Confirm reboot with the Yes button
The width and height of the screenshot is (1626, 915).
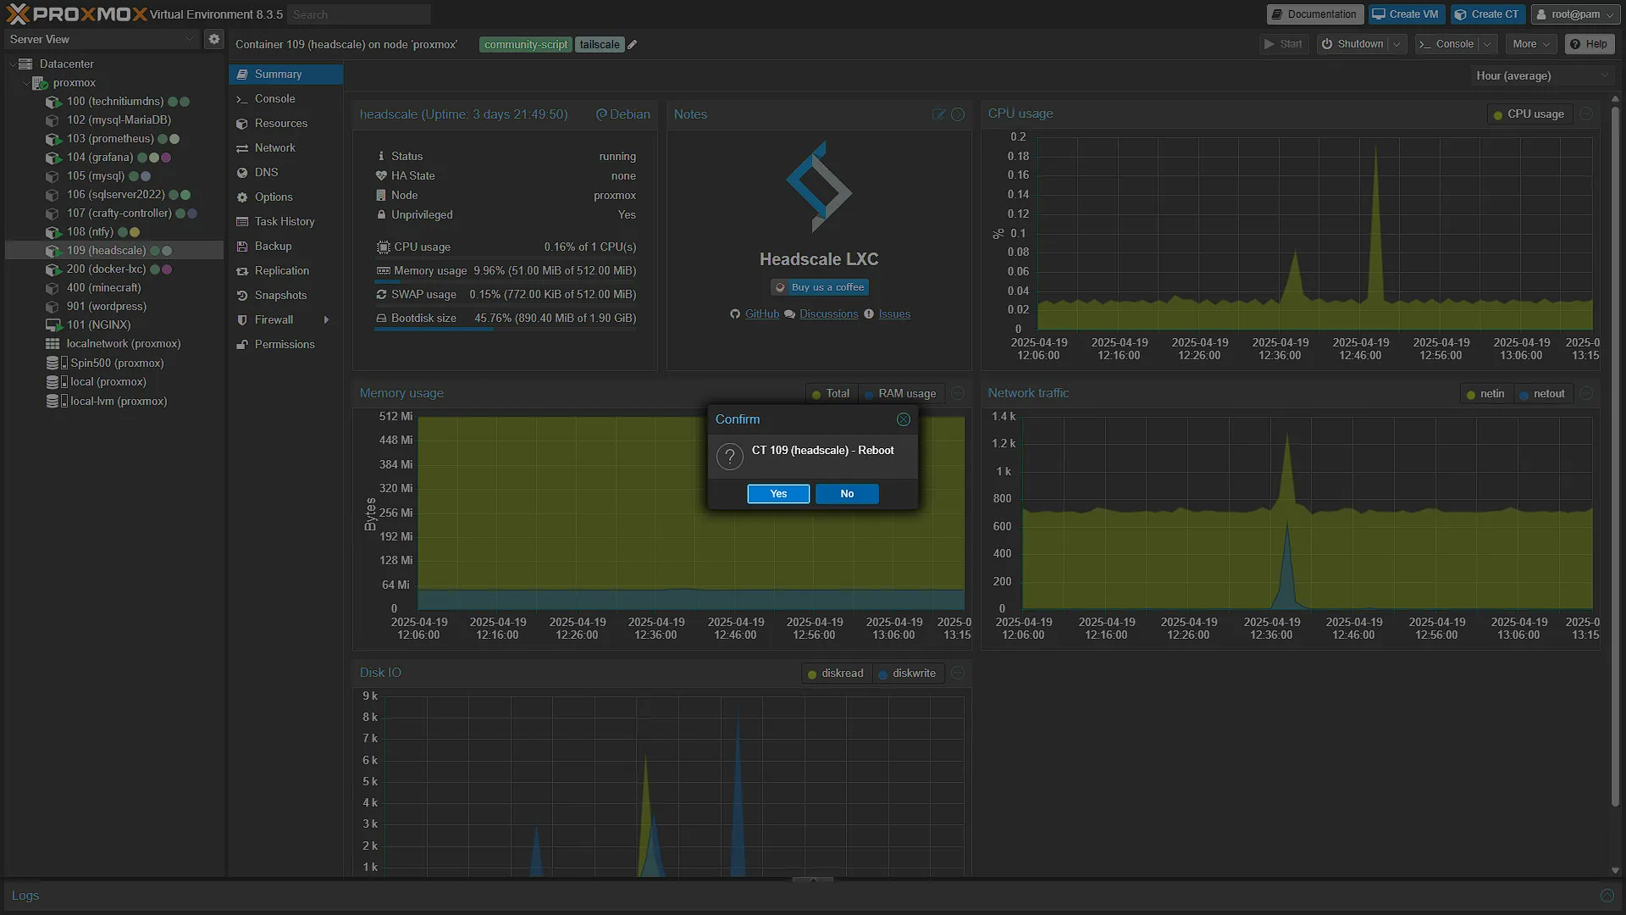click(778, 494)
